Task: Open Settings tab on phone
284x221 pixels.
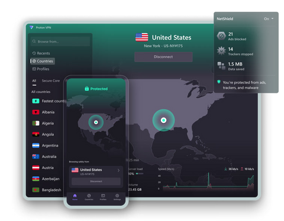Action: (117, 197)
